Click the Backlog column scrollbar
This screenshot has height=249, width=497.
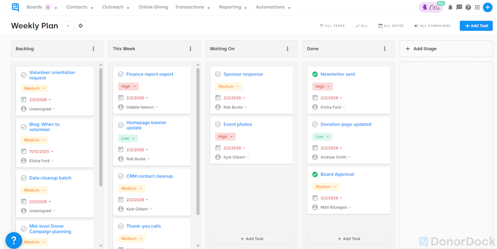[101, 127]
